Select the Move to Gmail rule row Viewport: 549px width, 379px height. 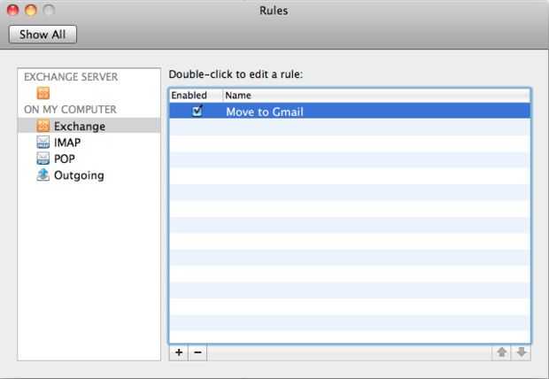coord(350,111)
